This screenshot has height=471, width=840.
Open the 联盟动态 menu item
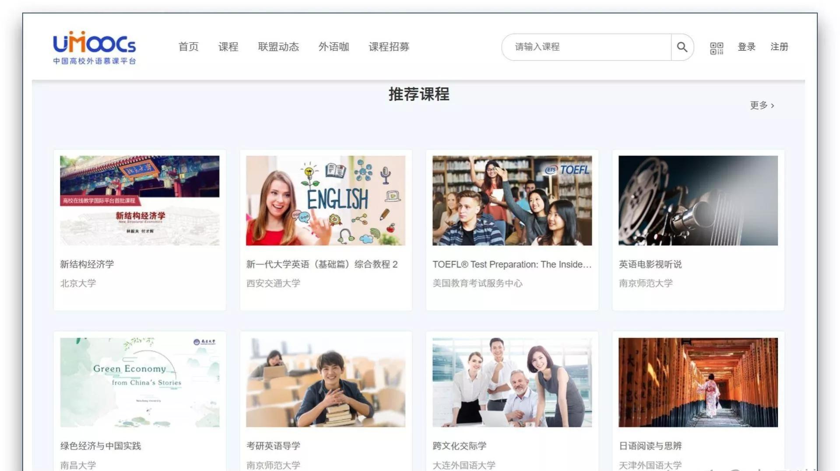278,47
